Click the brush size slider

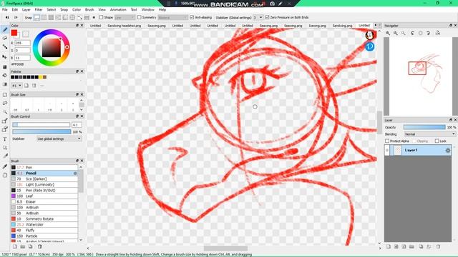(41, 125)
